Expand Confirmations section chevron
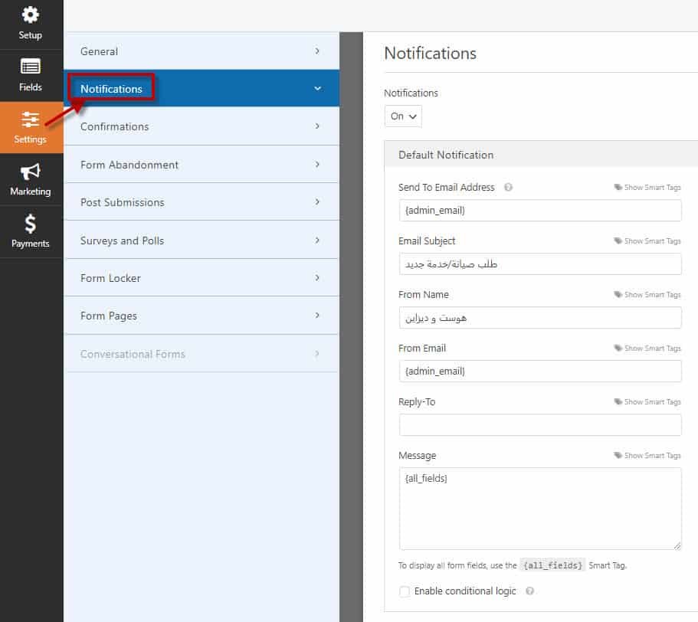This screenshot has height=622, width=698. click(x=317, y=126)
